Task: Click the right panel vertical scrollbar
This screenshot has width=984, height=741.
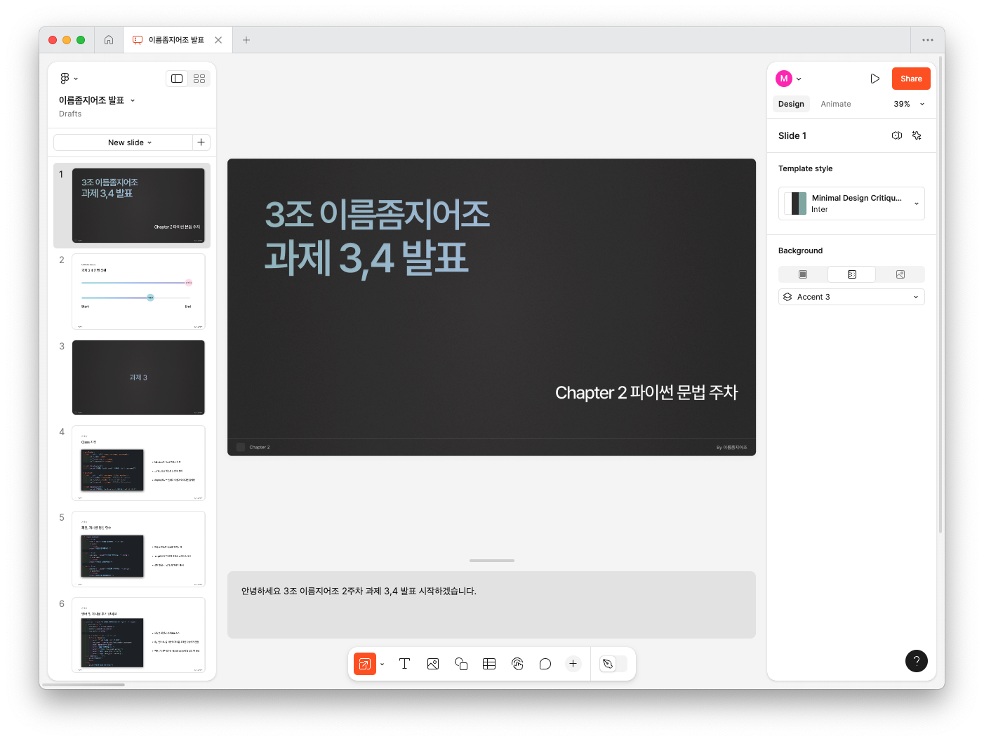Action: 940,295
